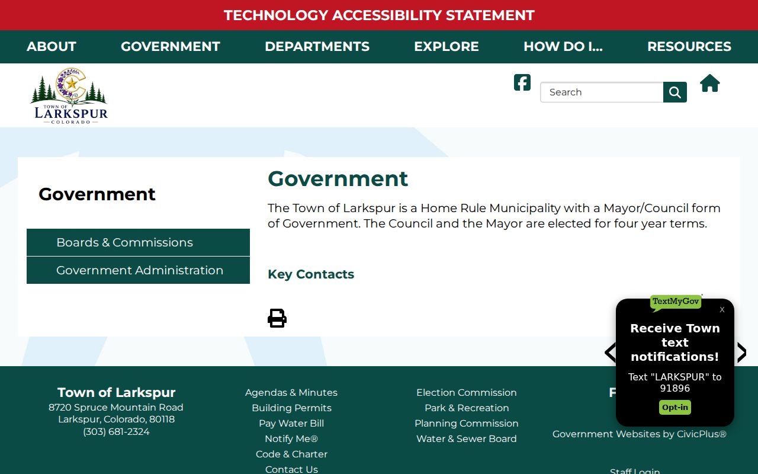Click the Town of Larkspur logo

(69, 95)
